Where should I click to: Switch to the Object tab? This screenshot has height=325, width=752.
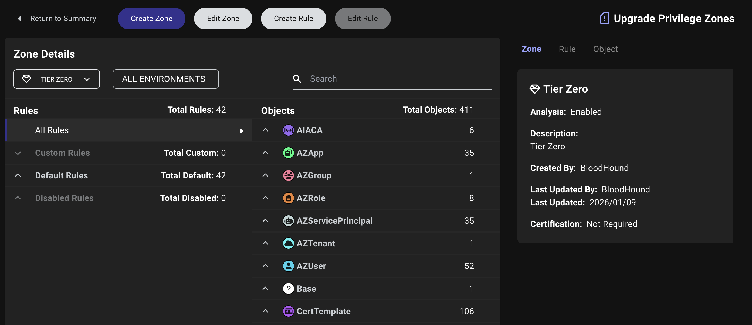tap(605, 49)
